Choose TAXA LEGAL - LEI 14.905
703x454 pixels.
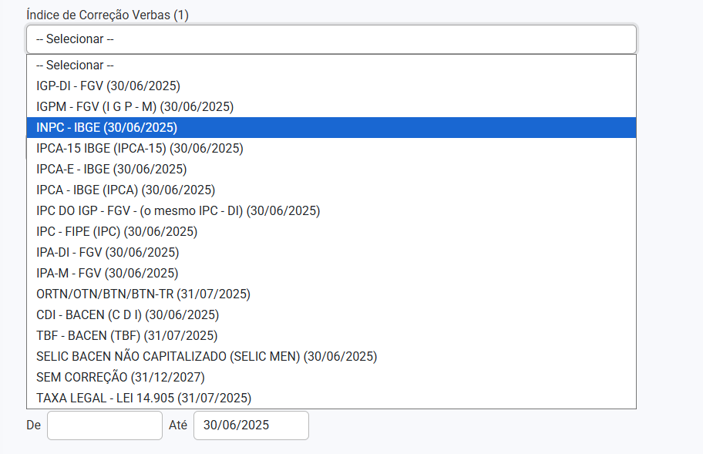click(x=143, y=398)
